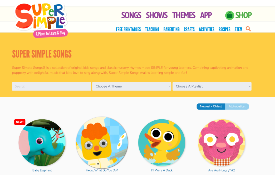Select the If I Were A Duck image
The image size is (275, 175).
[x=162, y=143]
